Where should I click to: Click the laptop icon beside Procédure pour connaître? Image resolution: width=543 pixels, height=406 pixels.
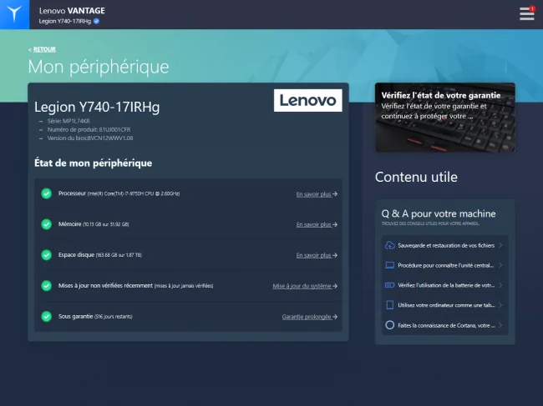[x=389, y=265]
